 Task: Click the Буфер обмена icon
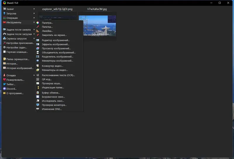tap(38, 93)
